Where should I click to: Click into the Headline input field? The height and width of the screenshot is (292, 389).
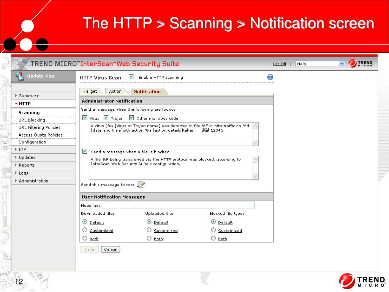point(179,205)
